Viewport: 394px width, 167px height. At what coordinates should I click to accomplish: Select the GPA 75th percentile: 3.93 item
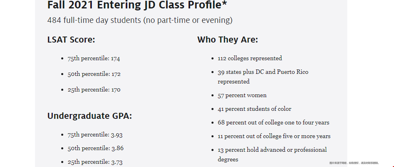(x=95, y=135)
